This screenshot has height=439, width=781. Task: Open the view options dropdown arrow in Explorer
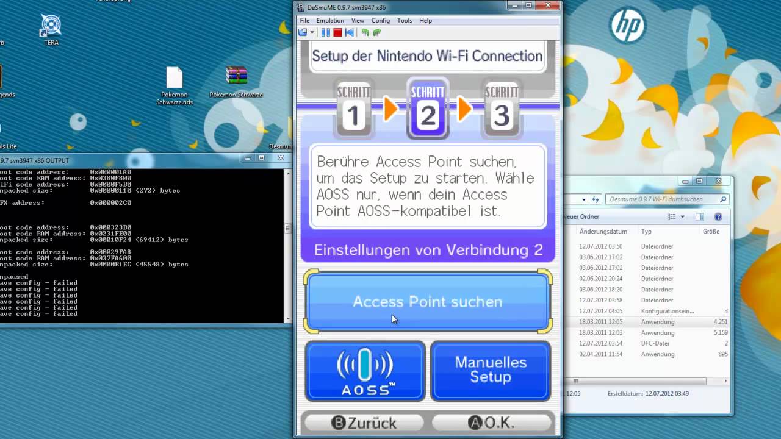pos(682,216)
